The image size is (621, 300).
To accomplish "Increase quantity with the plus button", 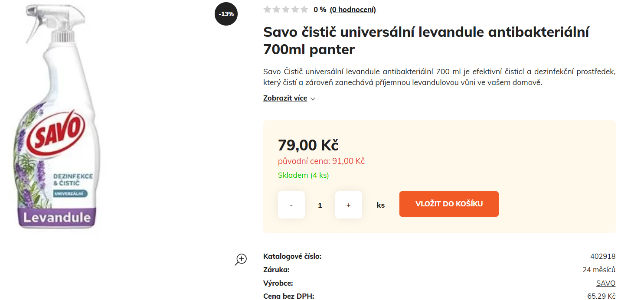I will [348, 205].
